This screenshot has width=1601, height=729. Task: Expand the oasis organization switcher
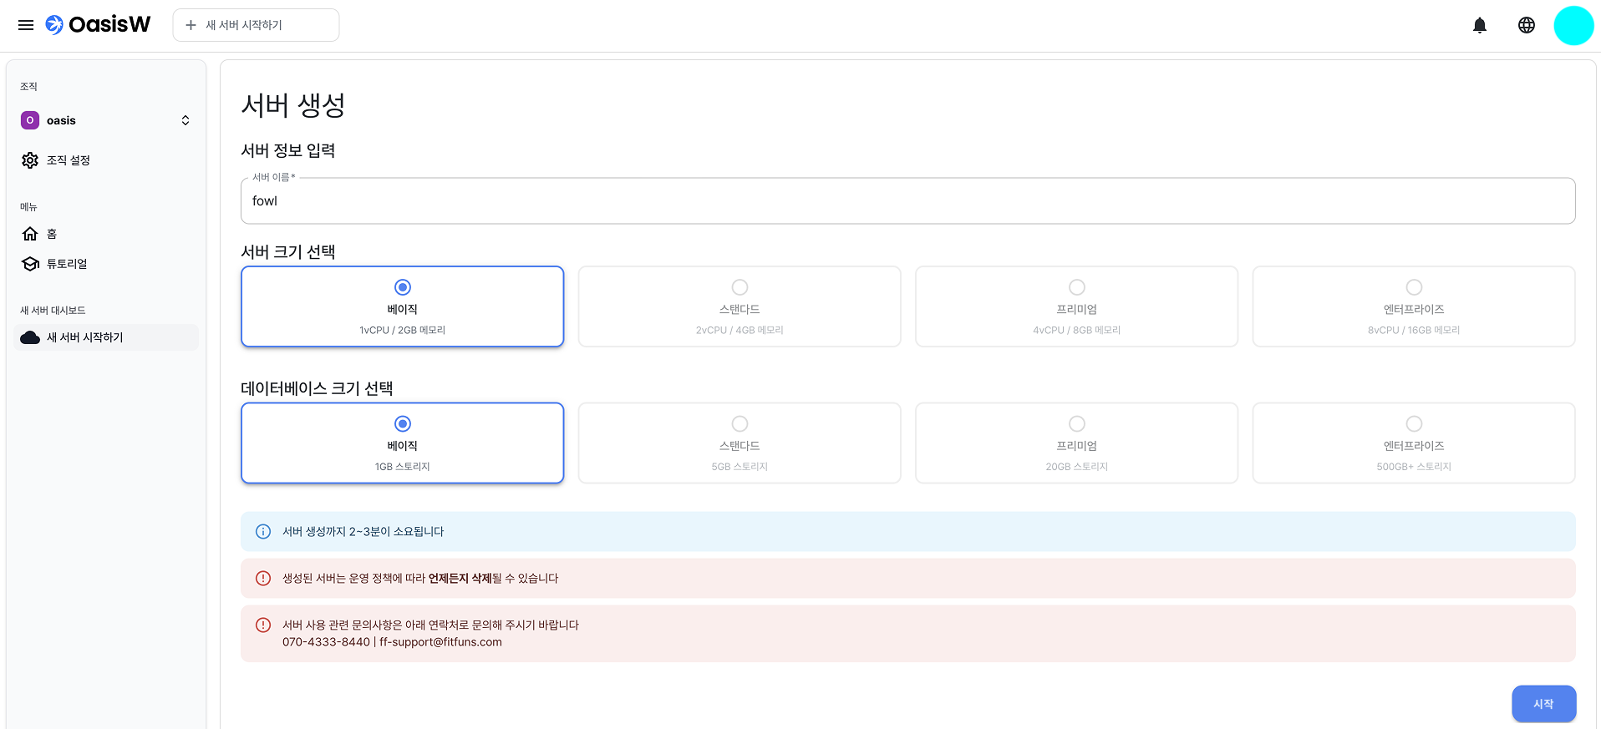186,120
